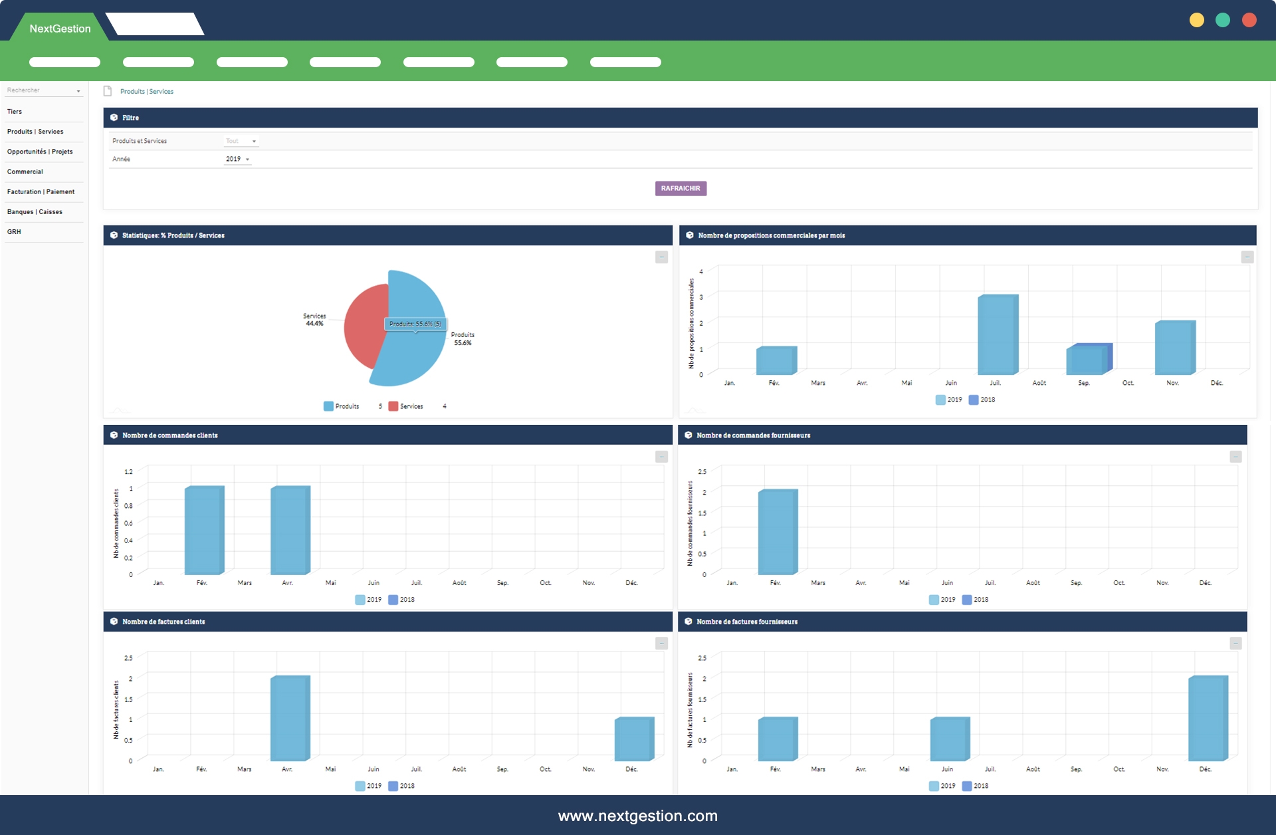The image size is (1276, 835).
Task: Click the Produits | Services breadcrumb link
Action: [x=147, y=92]
